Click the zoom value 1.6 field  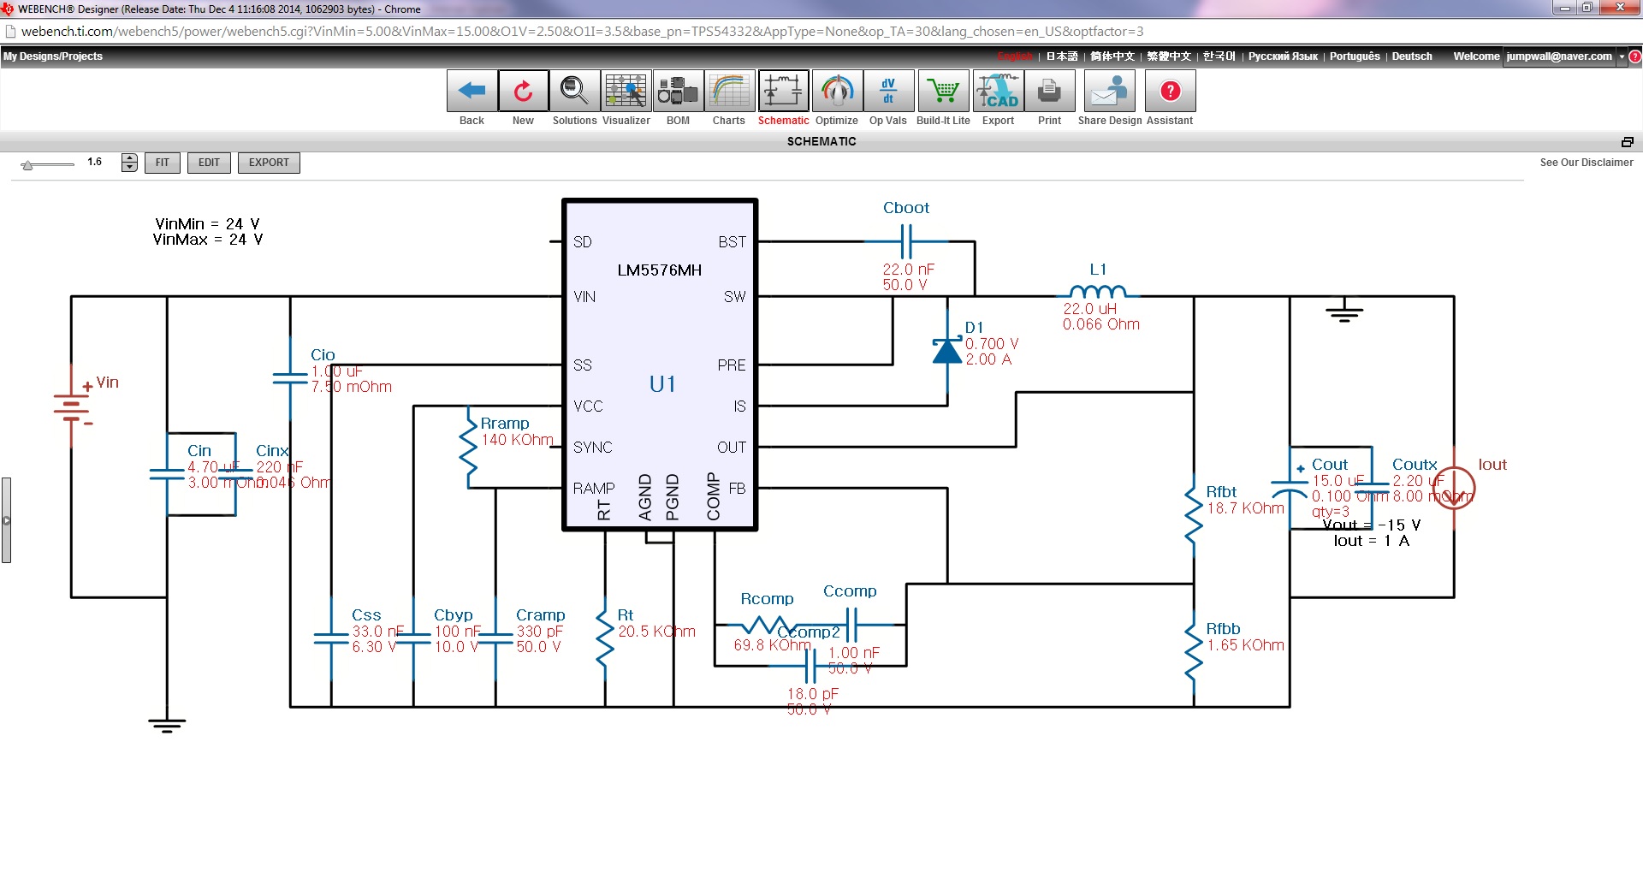pyautogui.click(x=95, y=162)
